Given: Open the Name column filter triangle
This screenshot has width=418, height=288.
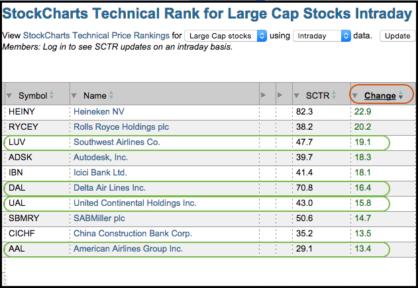Looking at the screenshot, I should tap(74, 96).
